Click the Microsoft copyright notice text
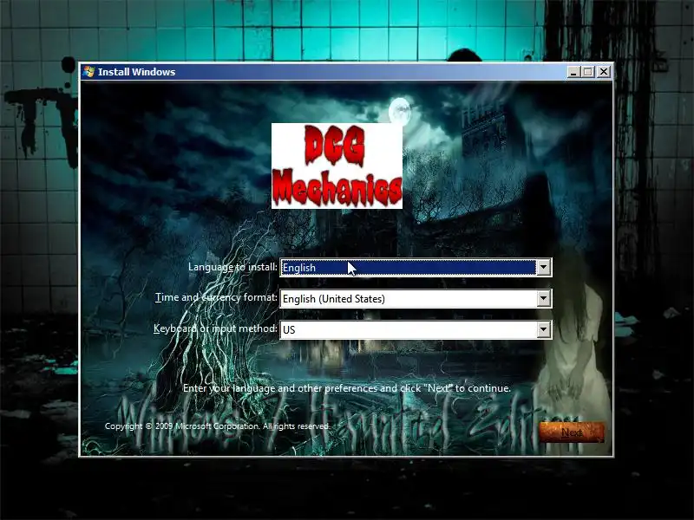Image resolution: width=694 pixels, height=520 pixels. pos(218,426)
